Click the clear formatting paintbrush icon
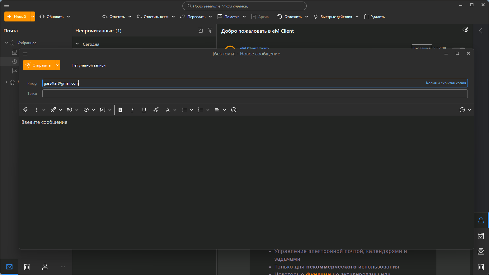The height and width of the screenshot is (275, 489). 156,110
